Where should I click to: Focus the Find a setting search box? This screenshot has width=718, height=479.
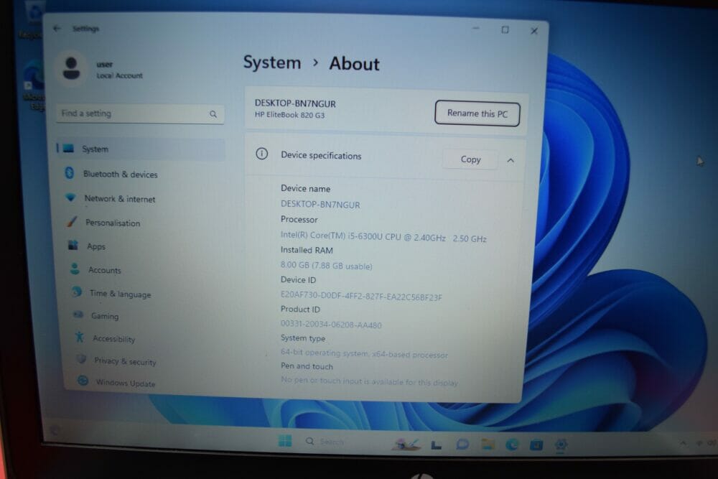point(140,113)
